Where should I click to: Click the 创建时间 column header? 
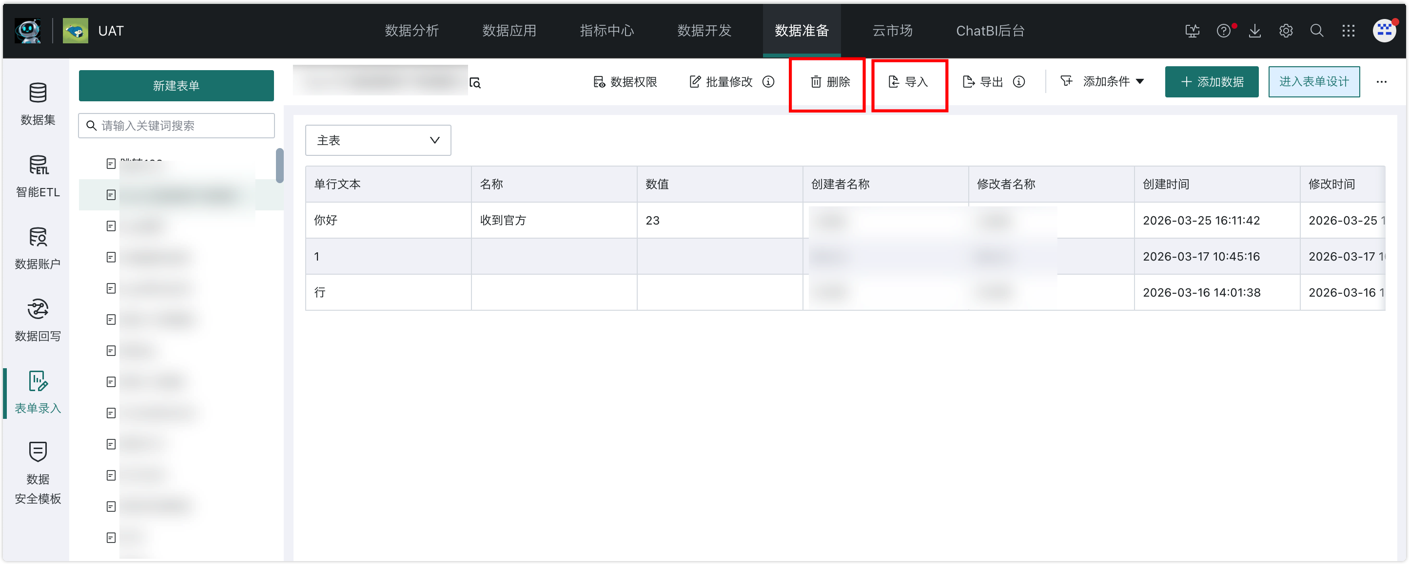[x=1217, y=184]
